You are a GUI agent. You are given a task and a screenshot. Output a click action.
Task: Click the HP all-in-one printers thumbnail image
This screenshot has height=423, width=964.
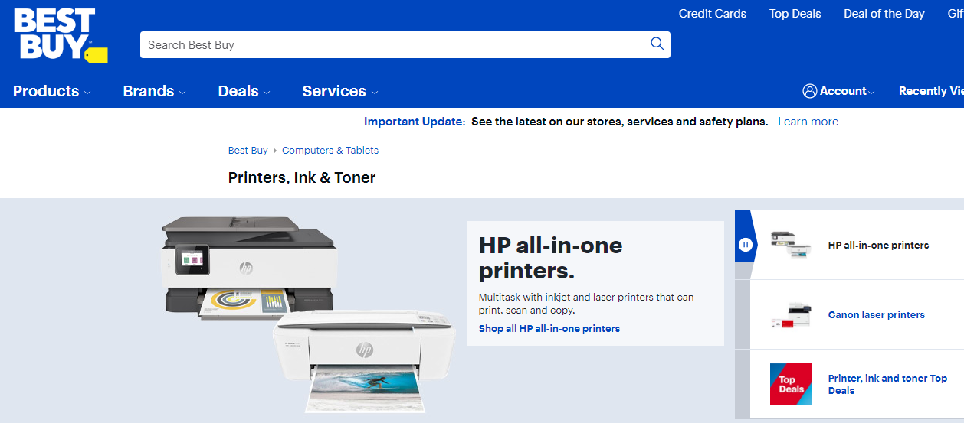click(791, 244)
